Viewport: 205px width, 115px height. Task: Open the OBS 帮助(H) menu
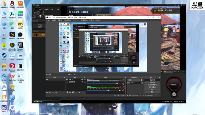coord(98,20)
